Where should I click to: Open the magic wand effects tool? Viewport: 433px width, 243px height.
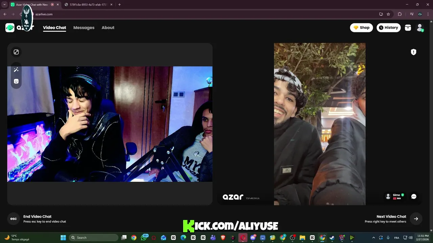click(x=16, y=70)
